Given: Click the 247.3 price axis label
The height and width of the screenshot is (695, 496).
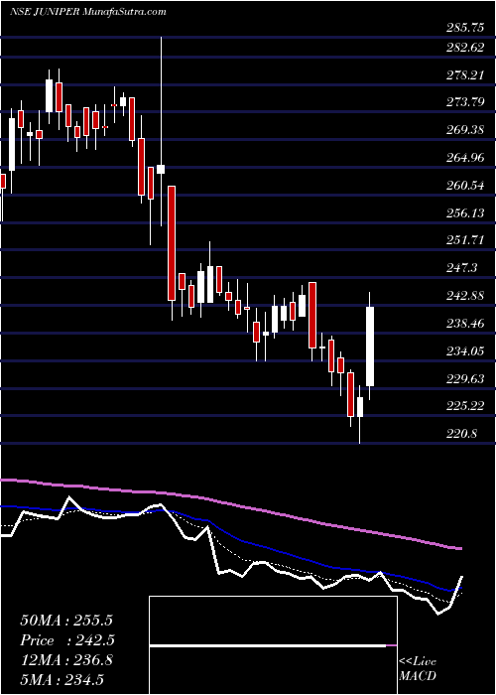Looking at the screenshot, I should [462, 268].
